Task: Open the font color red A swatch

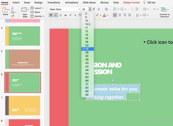Action: (x=104, y=15)
